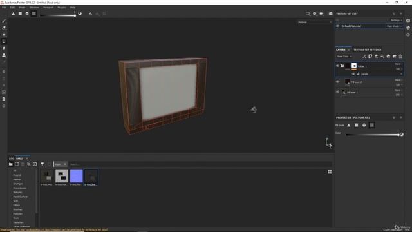Select the Projection tool

click(x=4, y=34)
